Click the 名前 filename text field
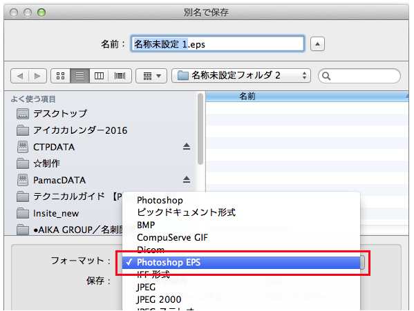 pos(218,43)
